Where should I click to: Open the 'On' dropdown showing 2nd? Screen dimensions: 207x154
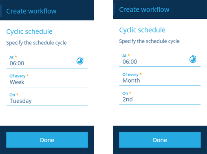click(160, 97)
